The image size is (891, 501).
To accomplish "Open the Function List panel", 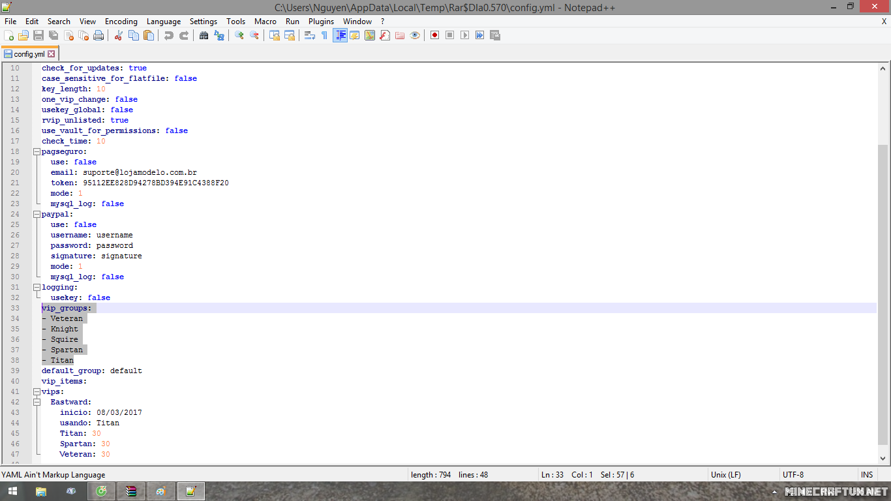I will pyautogui.click(x=385, y=35).
